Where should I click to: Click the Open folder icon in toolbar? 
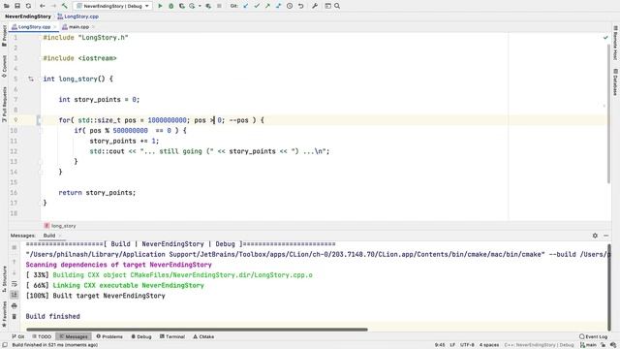click(7, 6)
